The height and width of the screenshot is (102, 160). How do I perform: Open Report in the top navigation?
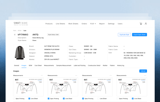pos(102,24)
